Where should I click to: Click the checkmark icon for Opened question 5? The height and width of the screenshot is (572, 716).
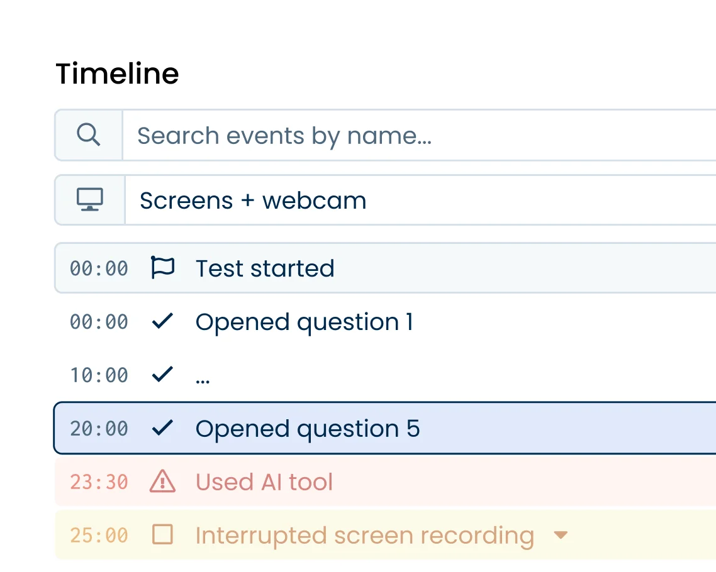tap(162, 428)
